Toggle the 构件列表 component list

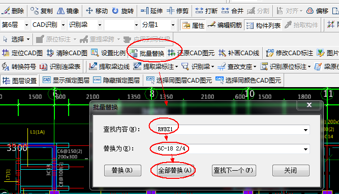pyautogui.click(x=263, y=25)
